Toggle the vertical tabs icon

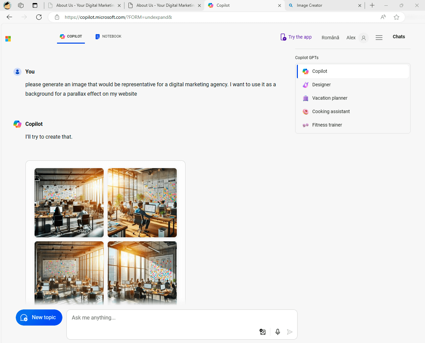point(35,5)
